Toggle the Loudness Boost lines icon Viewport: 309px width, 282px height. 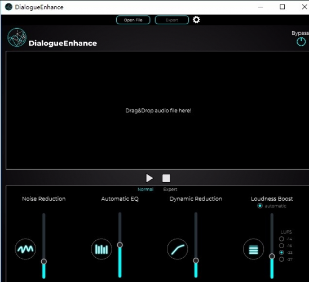(x=253, y=249)
